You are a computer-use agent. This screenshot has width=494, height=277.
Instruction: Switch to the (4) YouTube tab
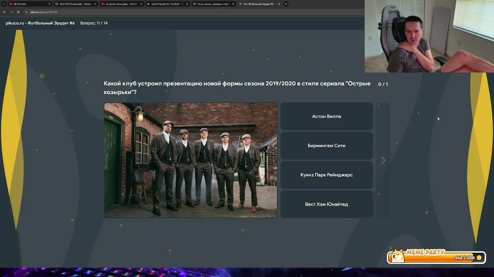[x=29, y=4]
